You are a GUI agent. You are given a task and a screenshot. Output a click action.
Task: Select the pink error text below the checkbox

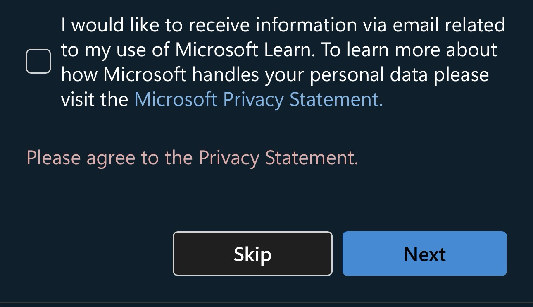pyautogui.click(x=192, y=158)
